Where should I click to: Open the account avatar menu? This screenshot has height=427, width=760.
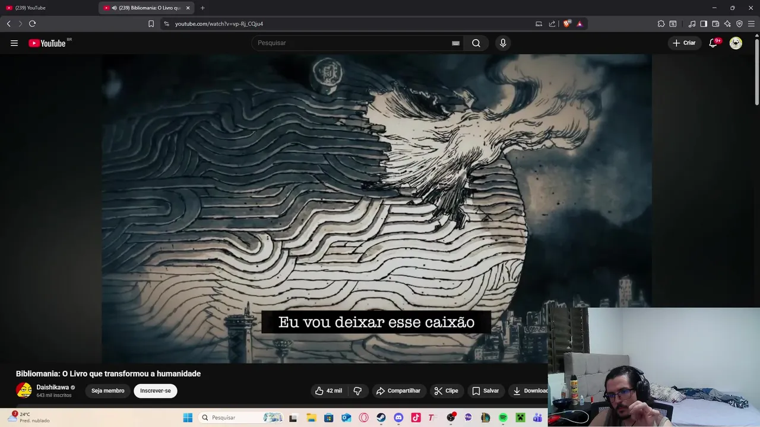(x=736, y=43)
